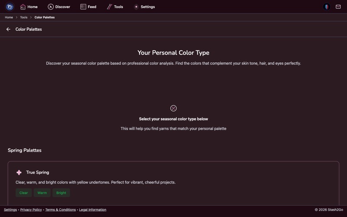The width and height of the screenshot is (347, 217).
Task: Click the Tools needles icon
Action: point(109,7)
